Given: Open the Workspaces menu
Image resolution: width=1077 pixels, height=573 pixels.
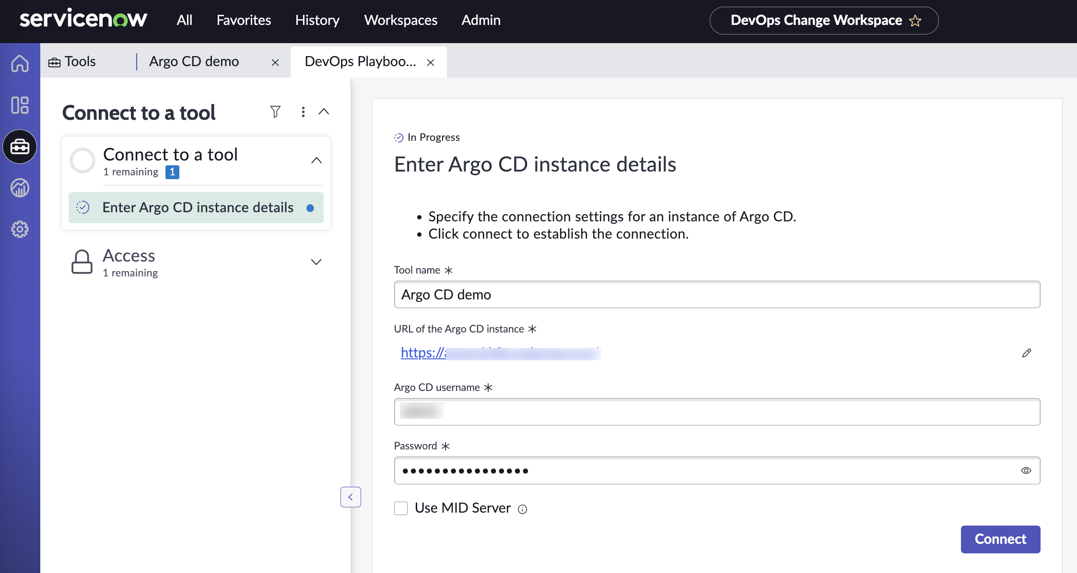Looking at the screenshot, I should (x=401, y=20).
